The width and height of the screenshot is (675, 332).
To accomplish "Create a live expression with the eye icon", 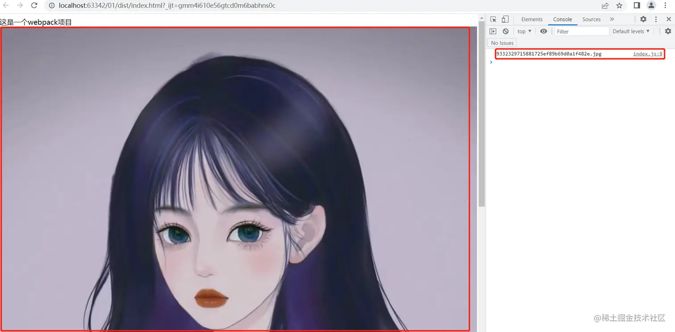I will (x=543, y=31).
